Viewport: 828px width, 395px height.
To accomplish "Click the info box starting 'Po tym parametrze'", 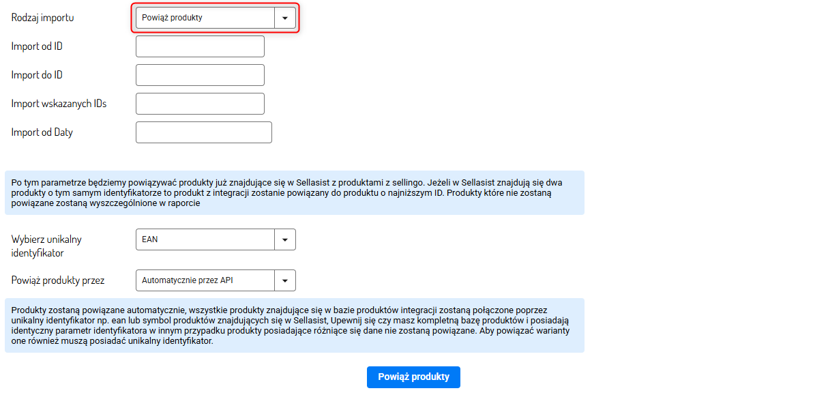I will point(294,192).
